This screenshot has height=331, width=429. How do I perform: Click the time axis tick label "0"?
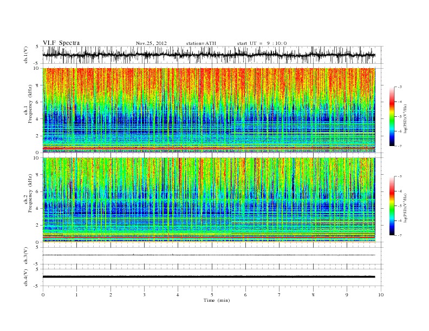(43, 295)
